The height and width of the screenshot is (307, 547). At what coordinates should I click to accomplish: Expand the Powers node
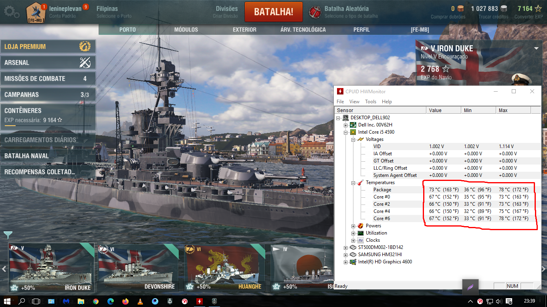(353, 226)
